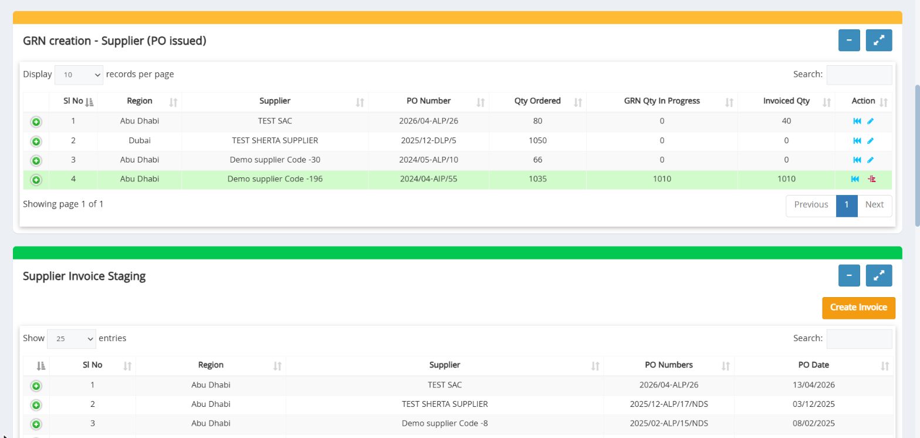920x438 pixels.
Task: Sort GRN table by PO Number
Action: (x=429, y=101)
